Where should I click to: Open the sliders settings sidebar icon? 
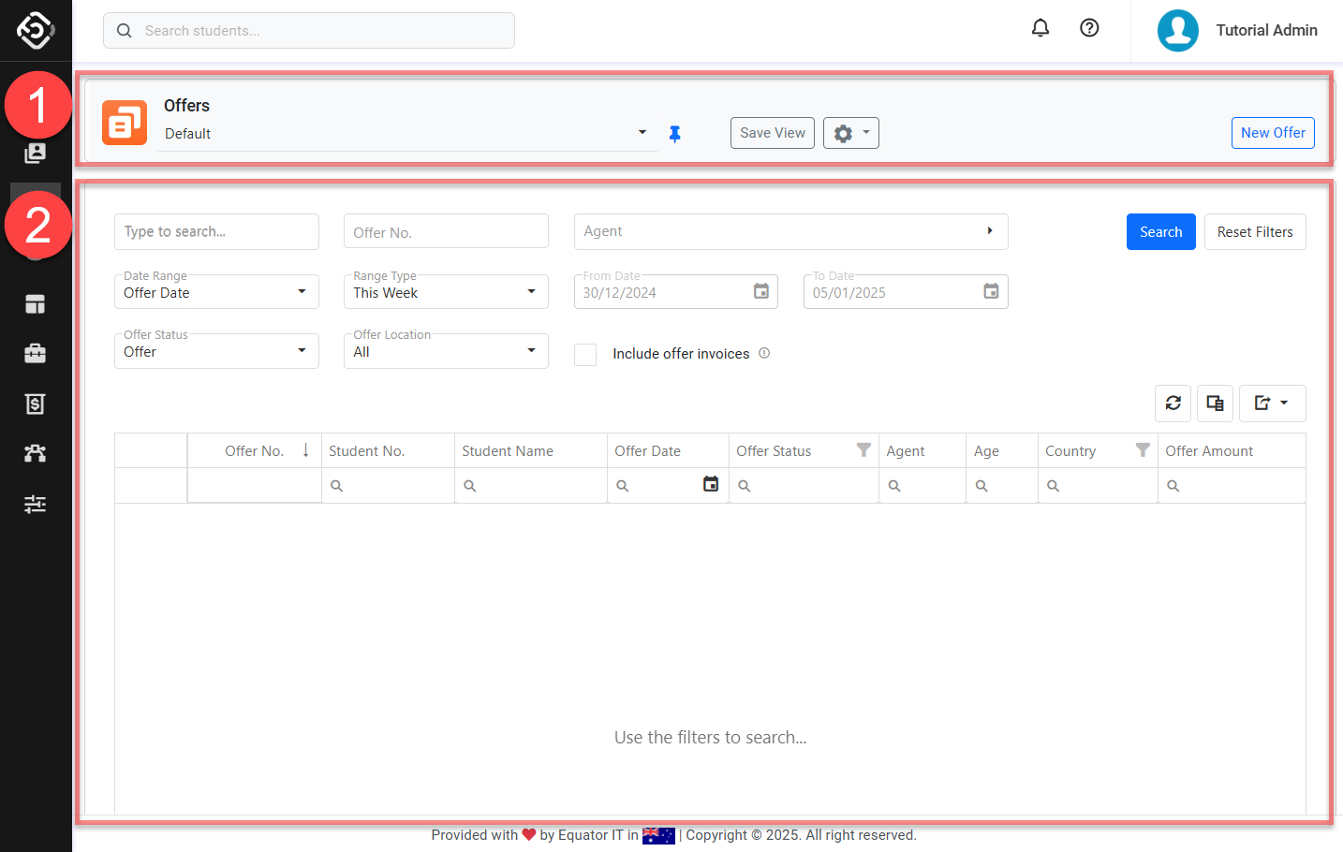[35, 504]
